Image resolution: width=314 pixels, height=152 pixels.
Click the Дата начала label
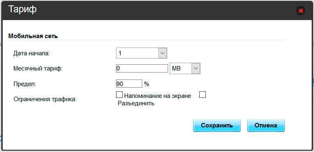point(32,54)
